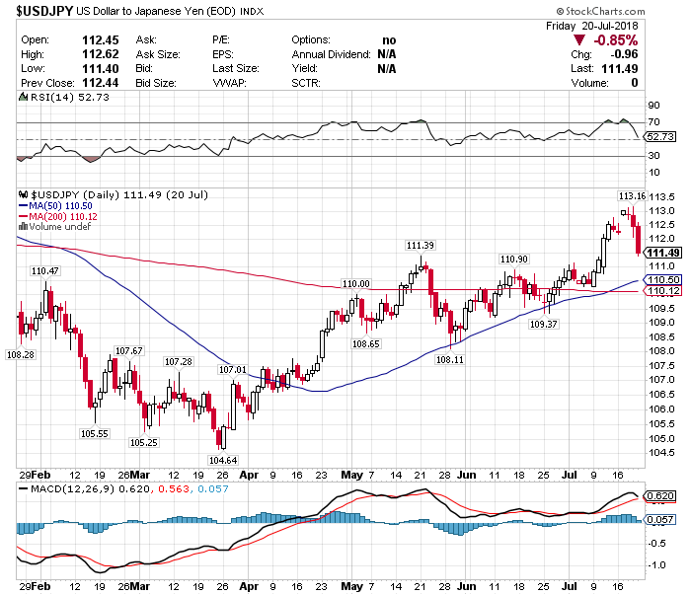Click the Jul label on the price chart date axis
Screen dimensions: 691x595
coord(569,475)
